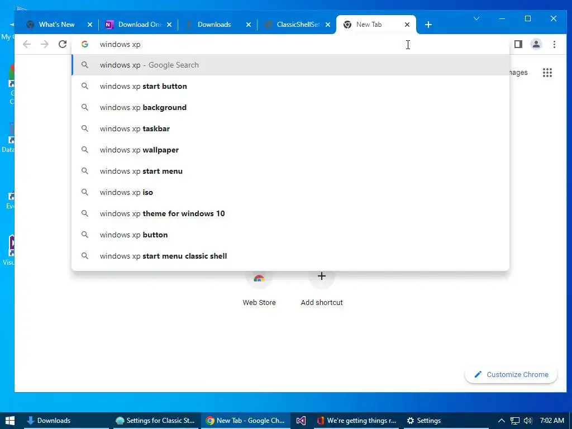Close the ClassicShellSetup tab
572x429 pixels.
[x=327, y=25]
